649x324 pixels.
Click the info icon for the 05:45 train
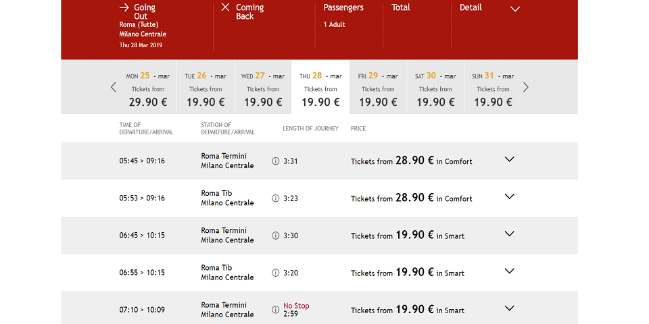tap(275, 161)
